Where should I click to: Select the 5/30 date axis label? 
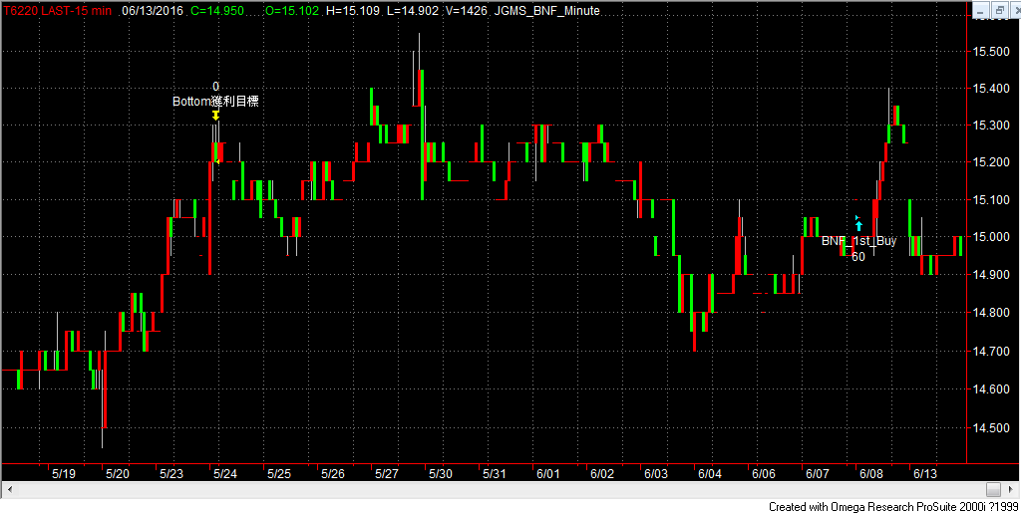pyautogui.click(x=440, y=474)
